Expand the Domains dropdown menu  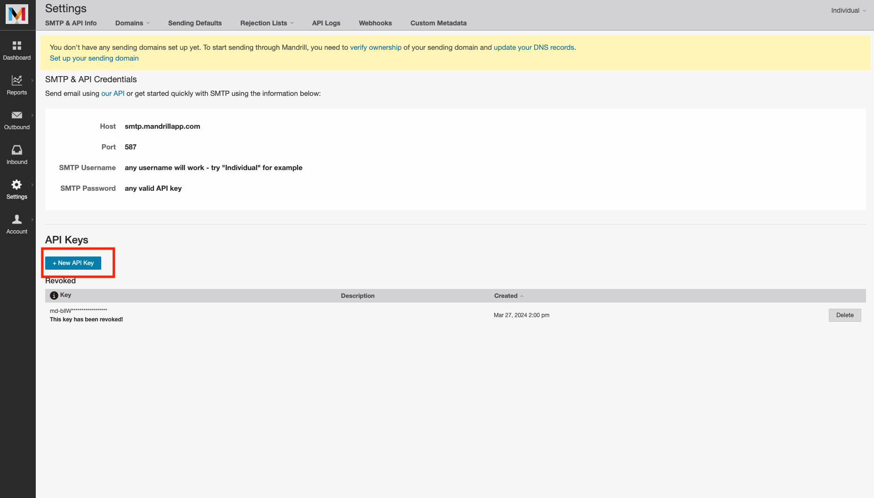pos(132,23)
